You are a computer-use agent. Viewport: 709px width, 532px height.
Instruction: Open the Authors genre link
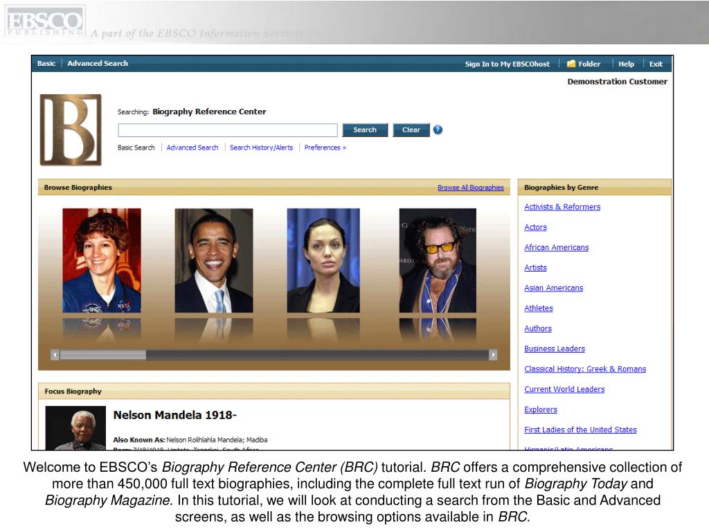538,328
